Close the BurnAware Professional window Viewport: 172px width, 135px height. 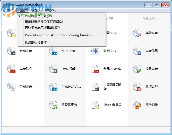(x=165, y=5)
